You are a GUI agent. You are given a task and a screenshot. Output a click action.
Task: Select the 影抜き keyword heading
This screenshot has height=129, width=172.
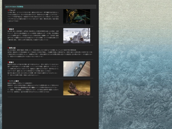(11, 62)
